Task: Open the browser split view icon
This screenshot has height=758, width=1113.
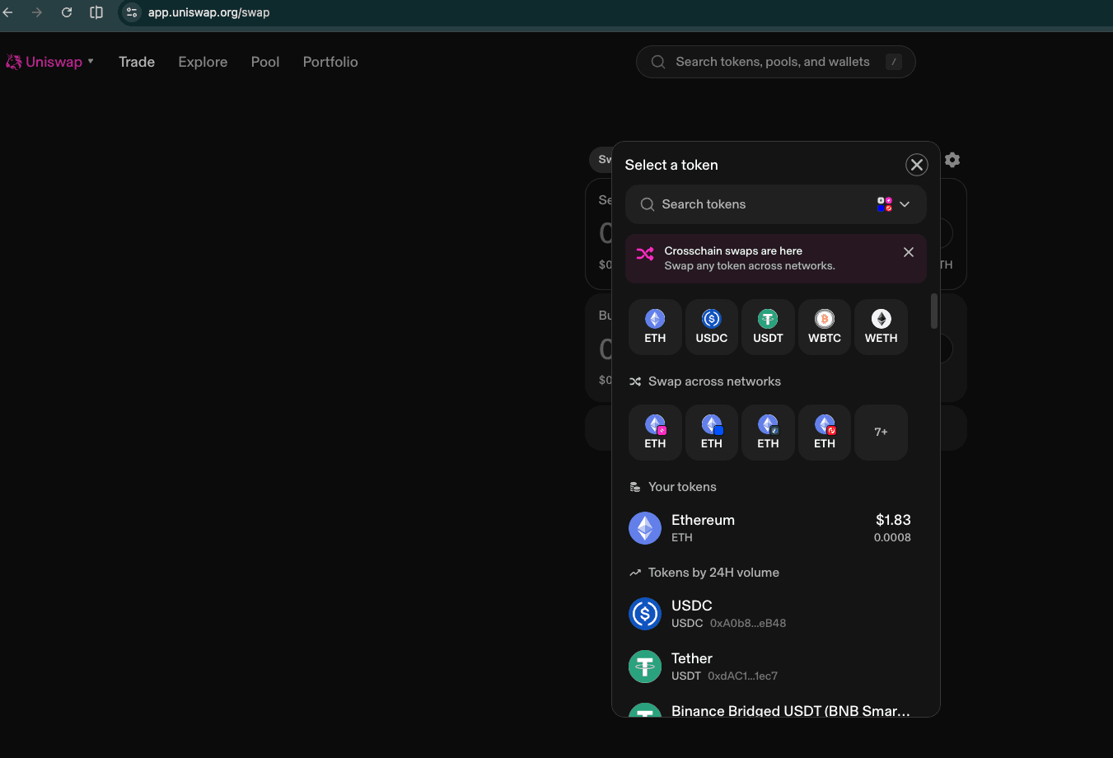Action: coord(96,12)
